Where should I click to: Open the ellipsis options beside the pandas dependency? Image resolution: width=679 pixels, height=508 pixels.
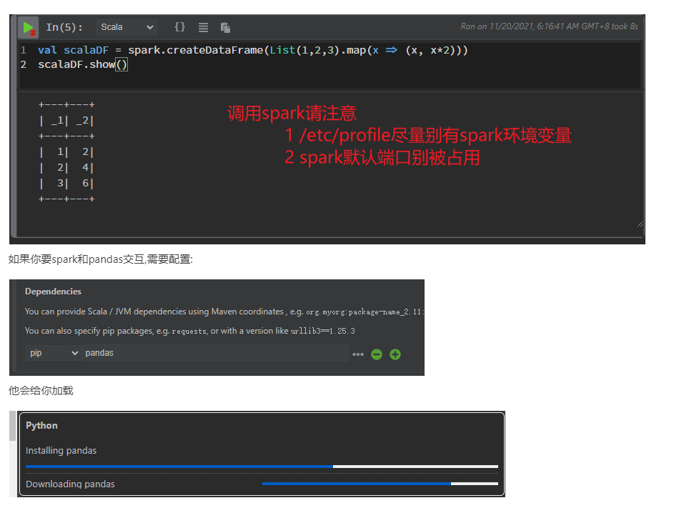coord(358,354)
